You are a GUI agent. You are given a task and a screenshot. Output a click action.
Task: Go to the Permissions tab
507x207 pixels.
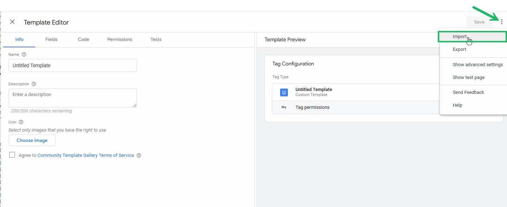pos(120,39)
